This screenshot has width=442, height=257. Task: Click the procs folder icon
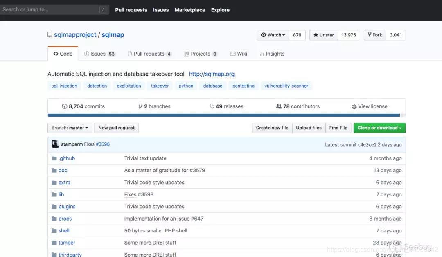54,219
